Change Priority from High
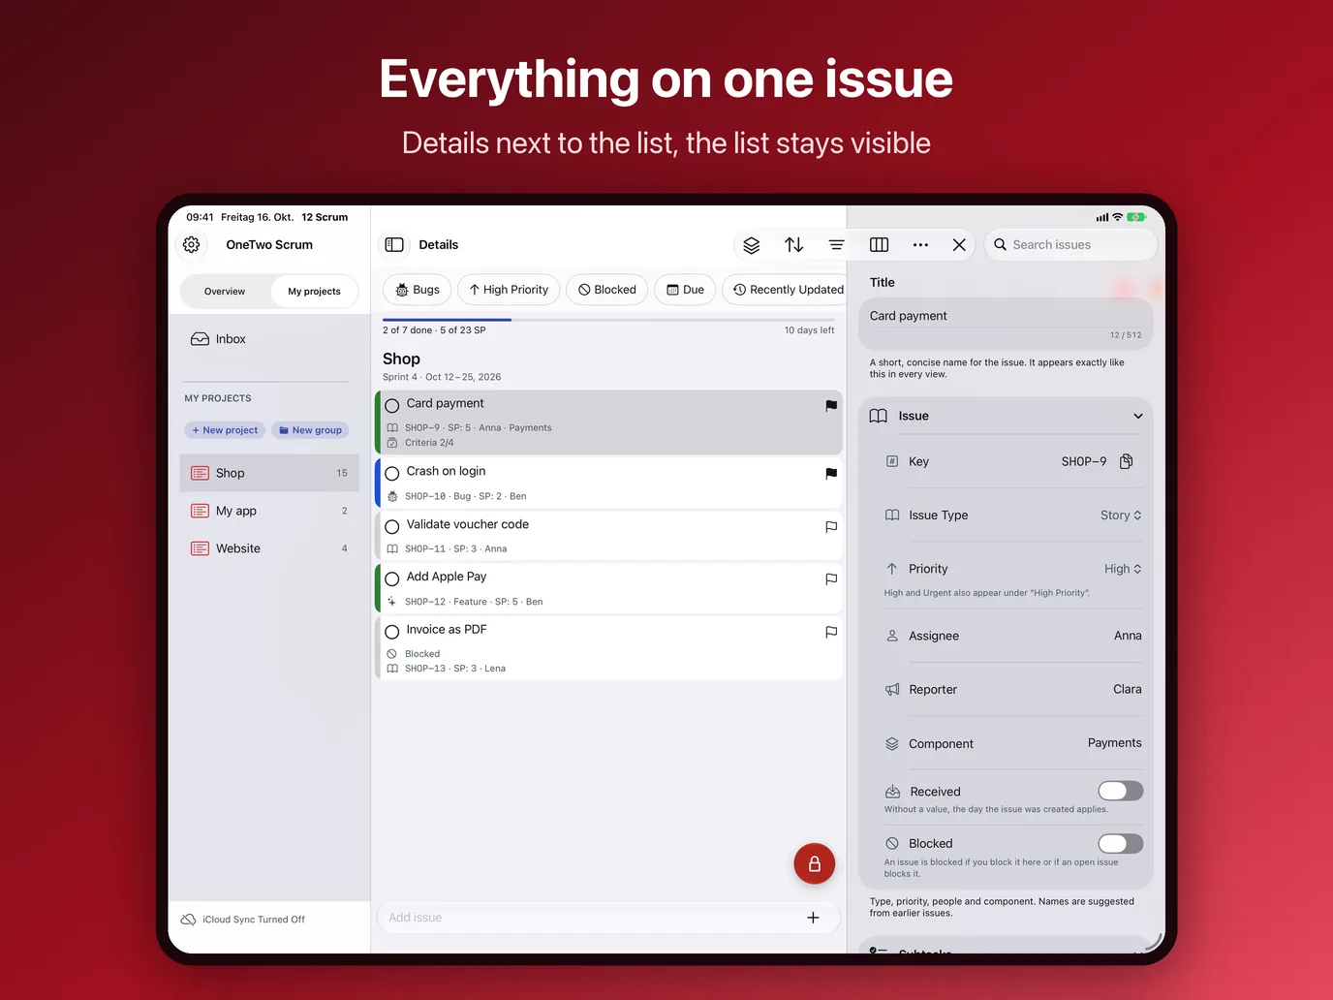Image resolution: width=1333 pixels, height=1000 pixels. pyautogui.click(x=1123, y=569)
